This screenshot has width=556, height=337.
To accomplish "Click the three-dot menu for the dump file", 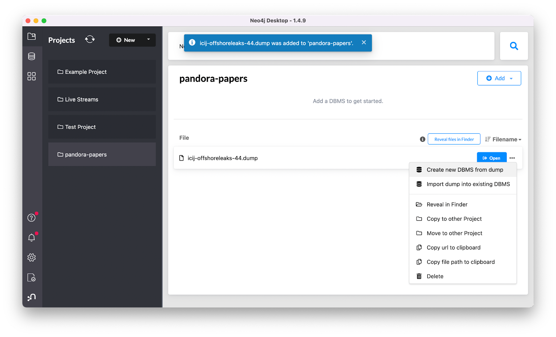I will tap(512, 158).
